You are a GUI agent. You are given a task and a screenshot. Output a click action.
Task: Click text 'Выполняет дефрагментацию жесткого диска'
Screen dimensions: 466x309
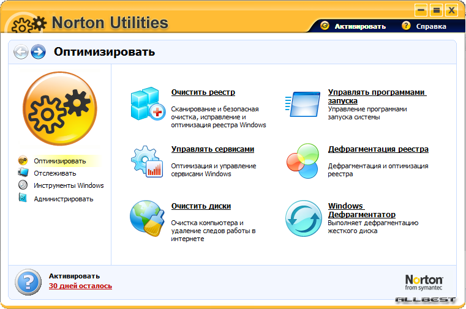click(x=373, y=227)
